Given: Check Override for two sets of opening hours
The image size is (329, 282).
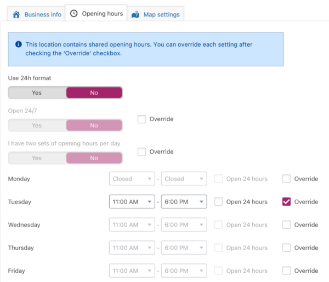Looking at the screenshot, I should 142,151.
